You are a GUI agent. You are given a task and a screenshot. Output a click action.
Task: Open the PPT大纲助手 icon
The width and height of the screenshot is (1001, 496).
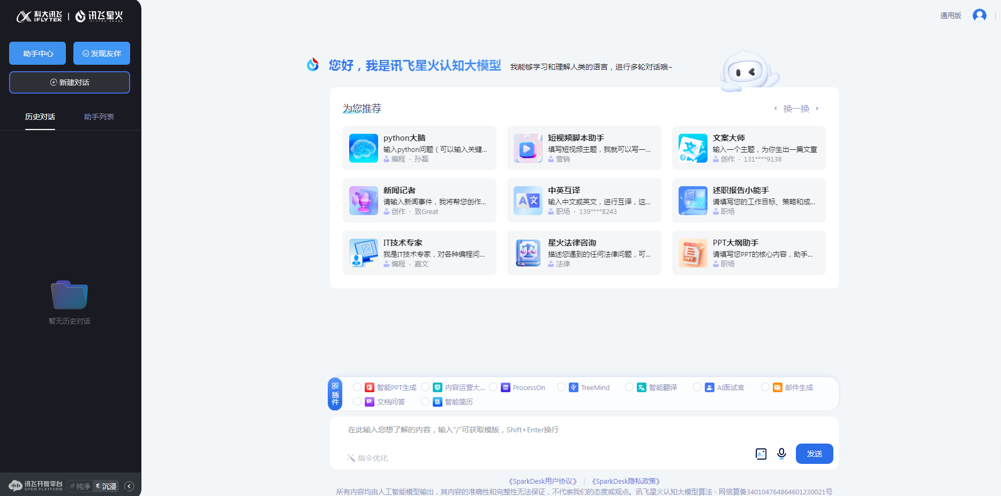693,253
